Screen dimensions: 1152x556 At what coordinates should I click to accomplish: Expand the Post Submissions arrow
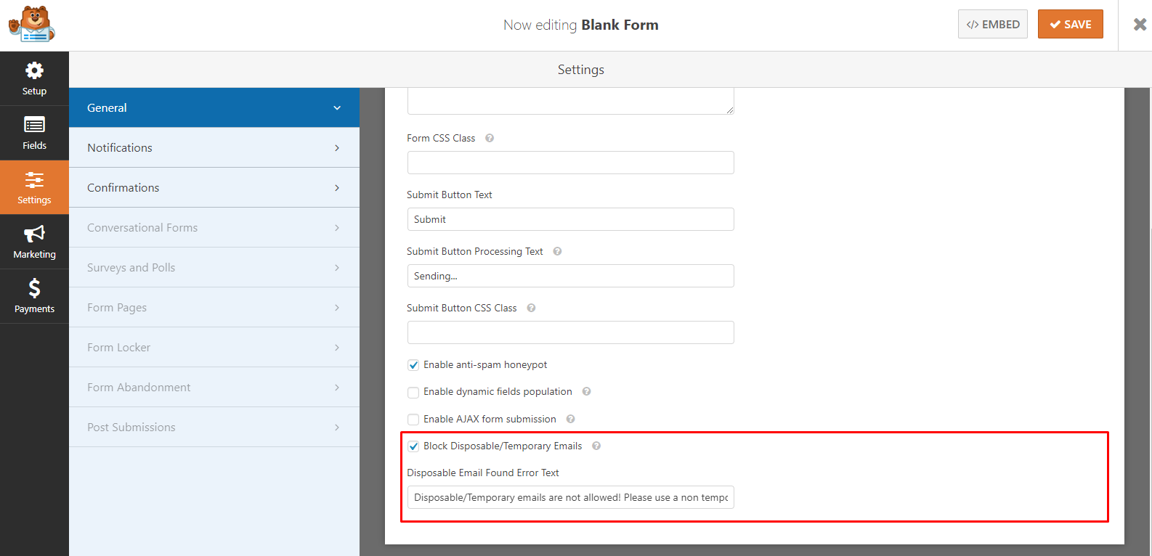(337, 428)
